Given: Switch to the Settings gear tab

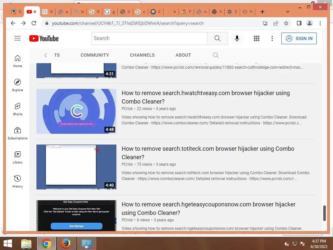Looking at the screenshot, I should click(232, 12).
